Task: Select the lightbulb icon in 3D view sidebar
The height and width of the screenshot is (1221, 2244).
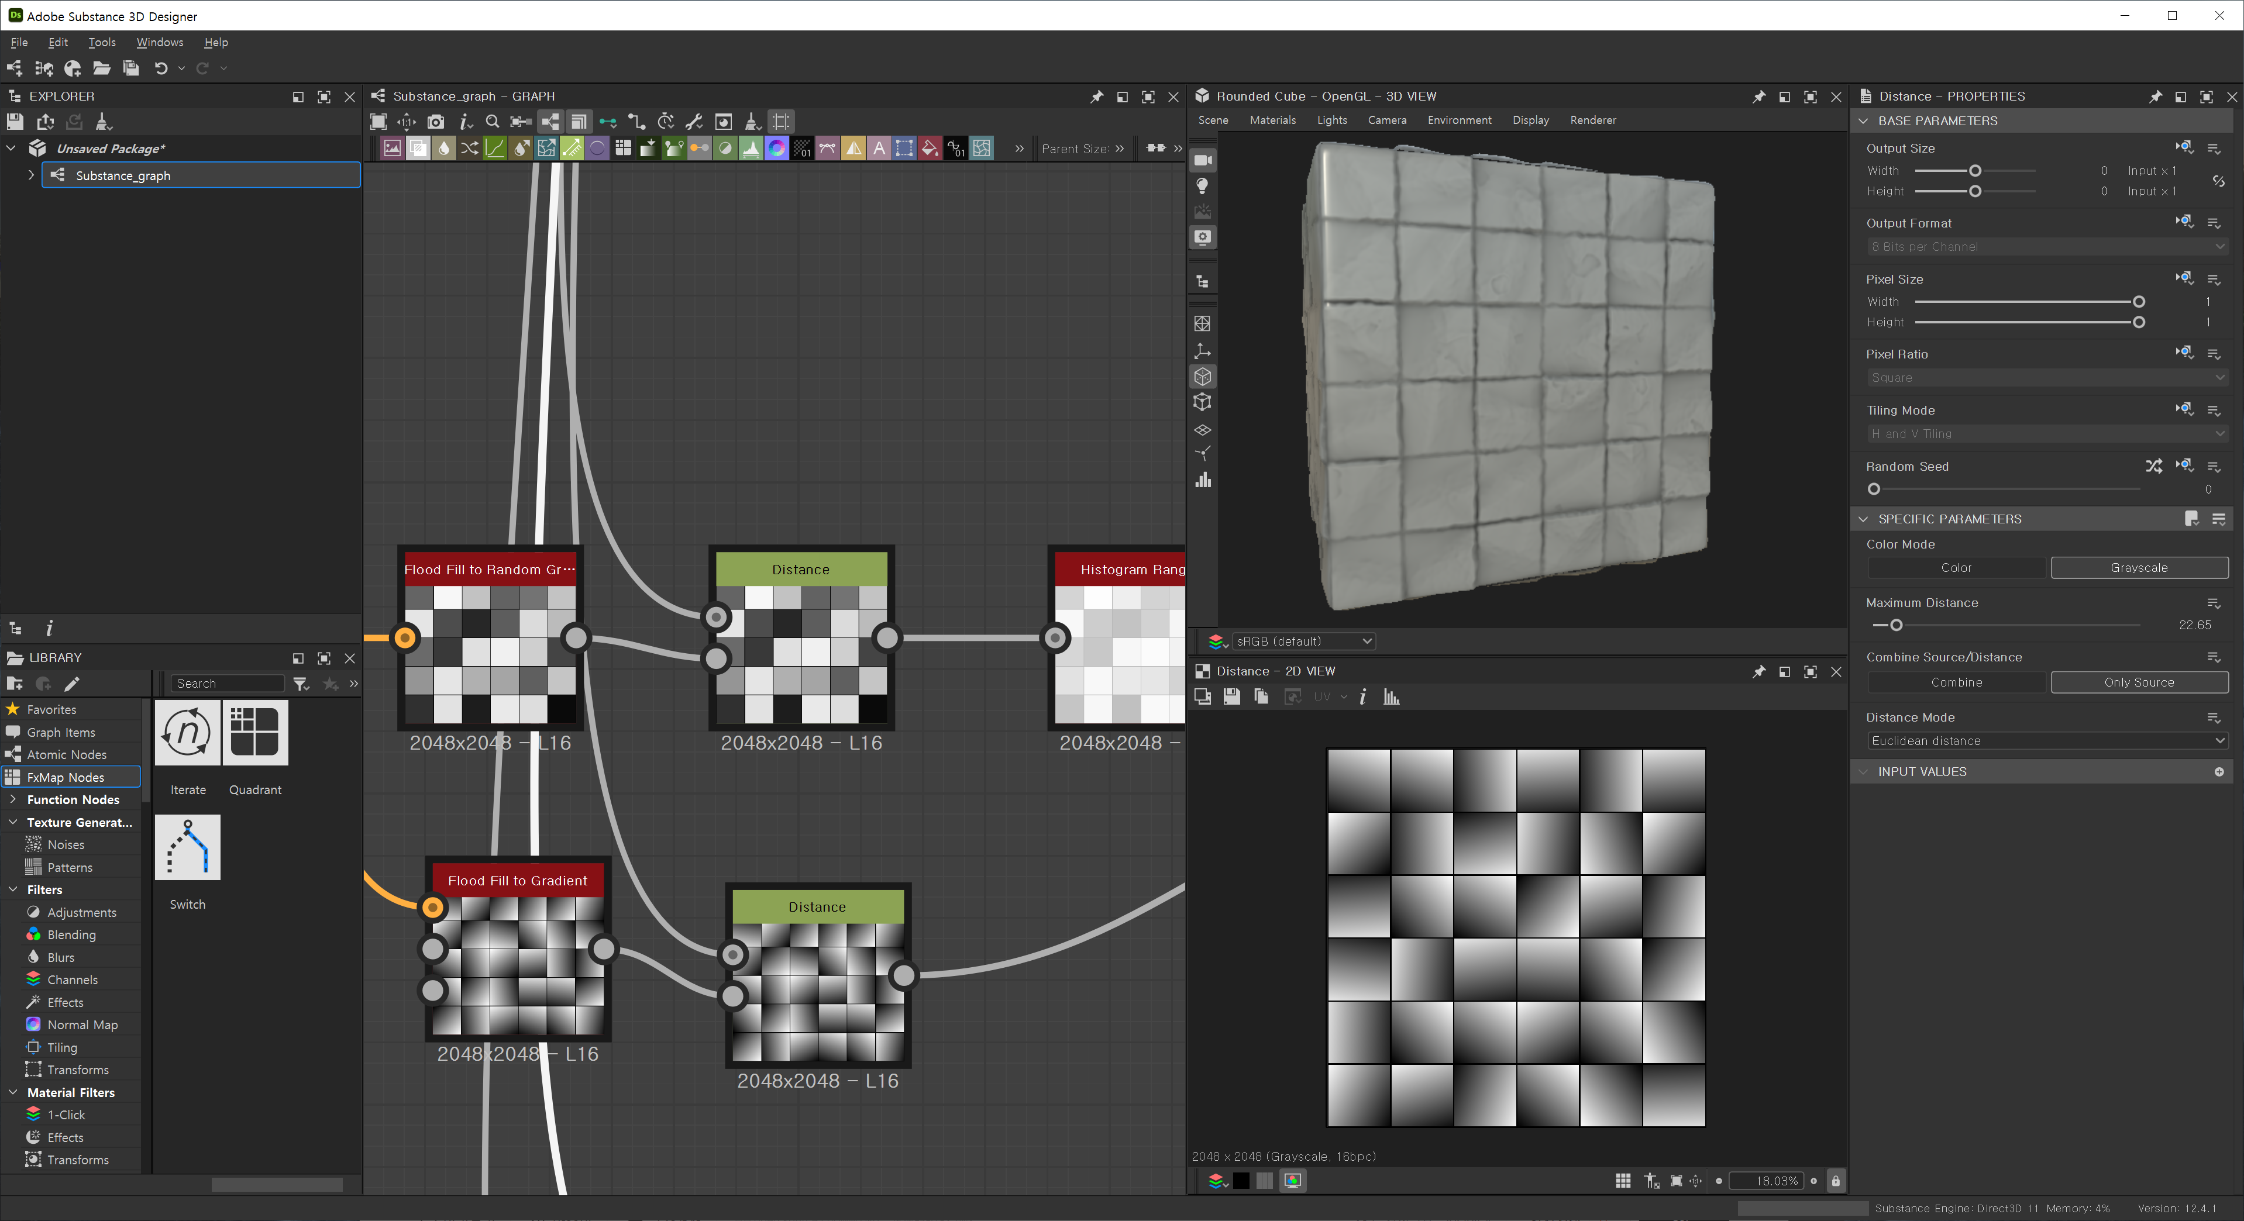Action: [1202, 185]
